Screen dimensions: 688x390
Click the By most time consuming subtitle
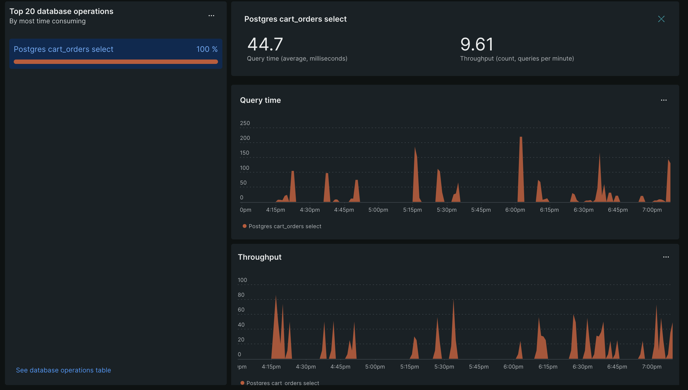click(x=47, y=21)
